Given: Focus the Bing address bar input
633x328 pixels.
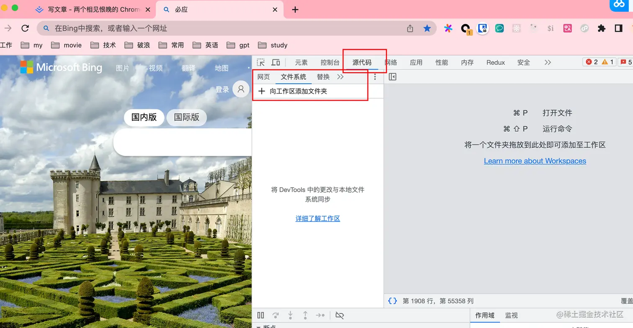Looking at the screenshot, I should pyautogui.click(x=226, y=28).
